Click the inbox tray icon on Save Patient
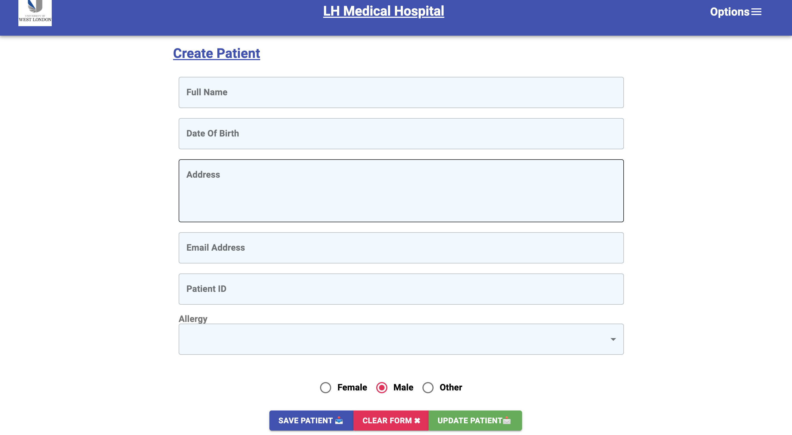This screenshot has height=435, width=792. tap(339, 421)
